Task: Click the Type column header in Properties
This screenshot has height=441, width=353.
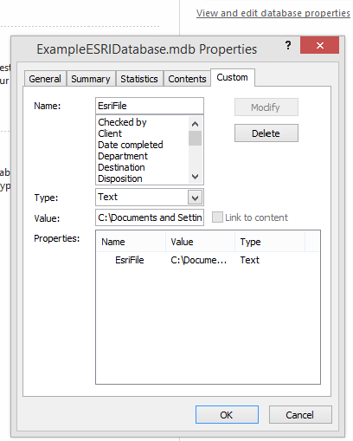Action: (x=270, y=242)
